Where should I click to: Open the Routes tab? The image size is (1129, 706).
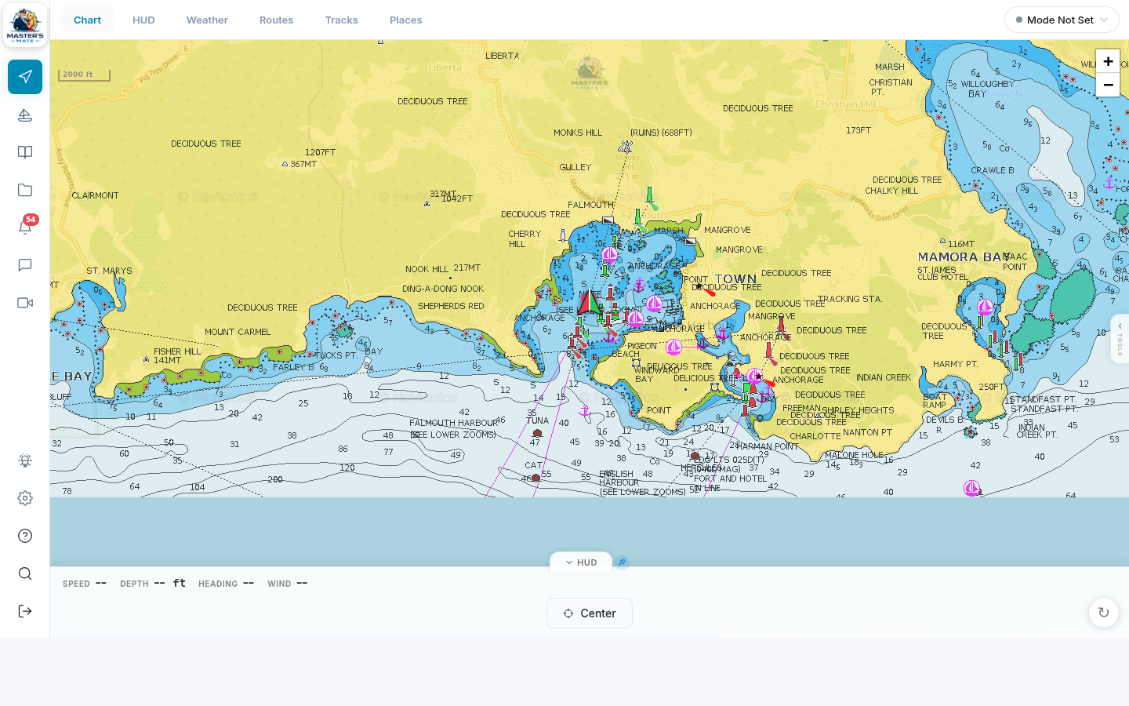pyautogui.click(x=276, y=20)
